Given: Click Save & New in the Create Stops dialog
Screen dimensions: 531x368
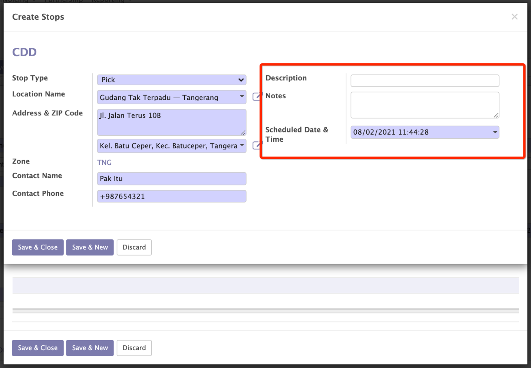Looking at the screenshot, I should [90, 247].
